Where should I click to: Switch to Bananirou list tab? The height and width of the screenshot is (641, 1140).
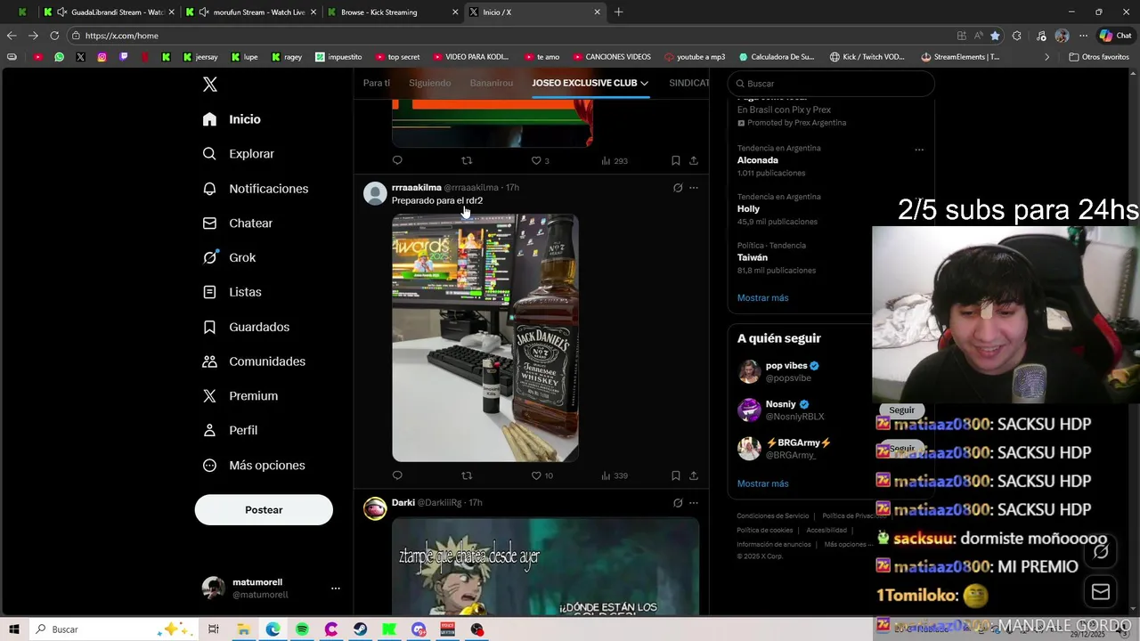coord(492,83)
